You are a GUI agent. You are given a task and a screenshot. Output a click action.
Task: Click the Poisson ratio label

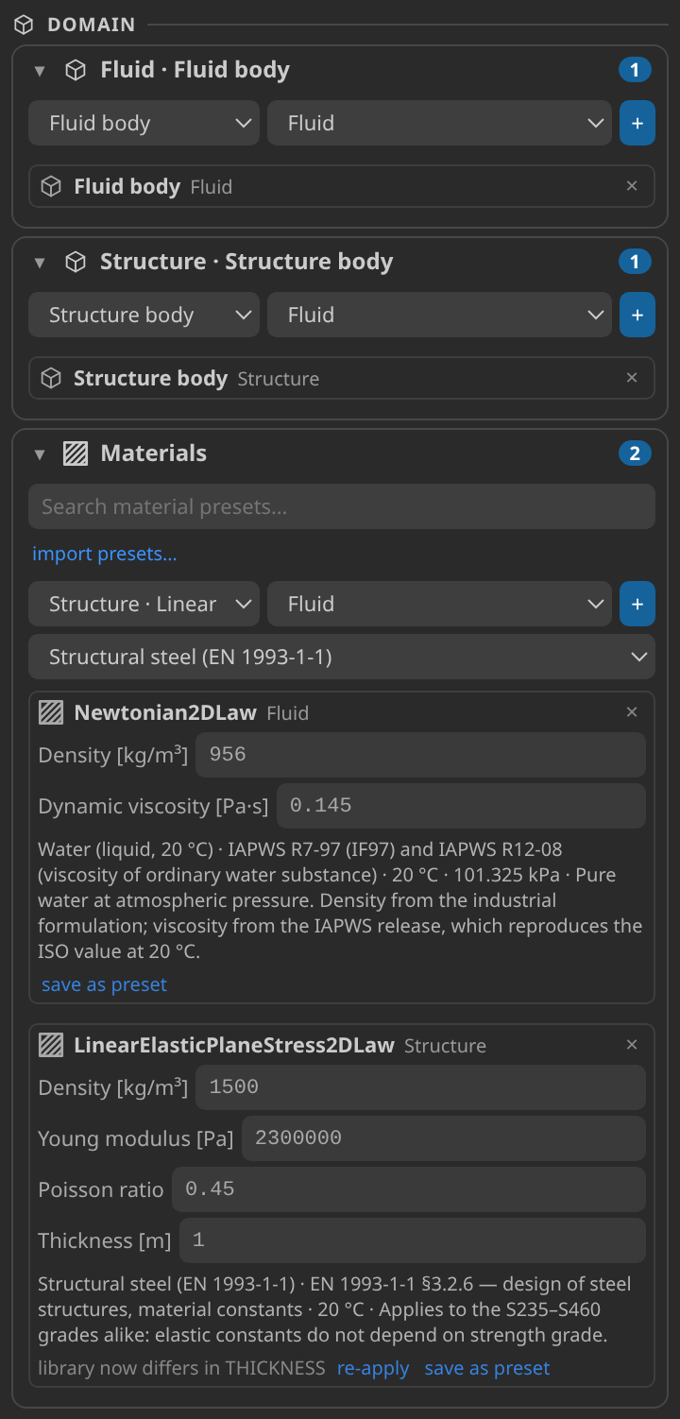tap(101, 1189)
